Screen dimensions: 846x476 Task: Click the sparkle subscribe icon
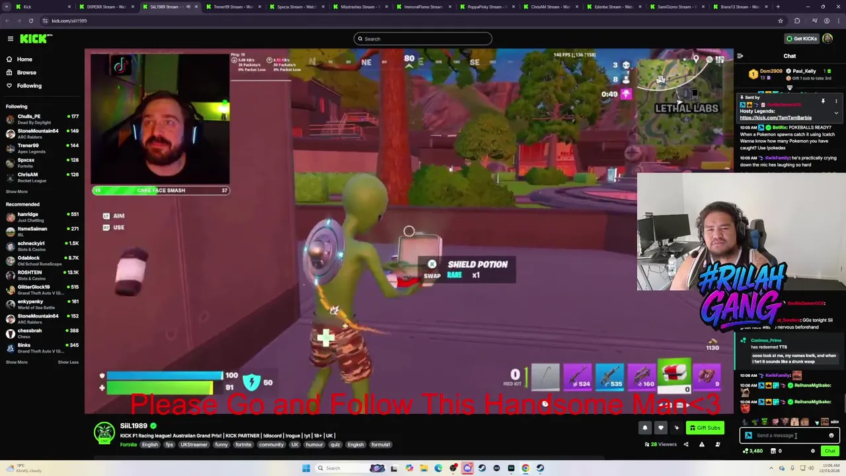676,428
